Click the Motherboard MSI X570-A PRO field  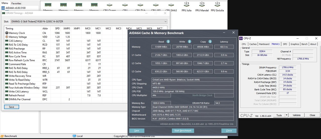(x=193, y=115)
